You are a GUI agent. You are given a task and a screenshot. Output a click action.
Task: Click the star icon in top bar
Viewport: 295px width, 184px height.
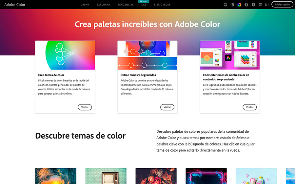(x=226, y=5)
